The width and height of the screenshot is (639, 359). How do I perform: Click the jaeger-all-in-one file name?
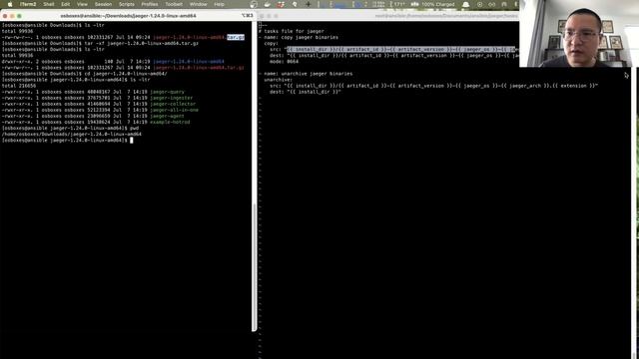click(x=175, y=110)
